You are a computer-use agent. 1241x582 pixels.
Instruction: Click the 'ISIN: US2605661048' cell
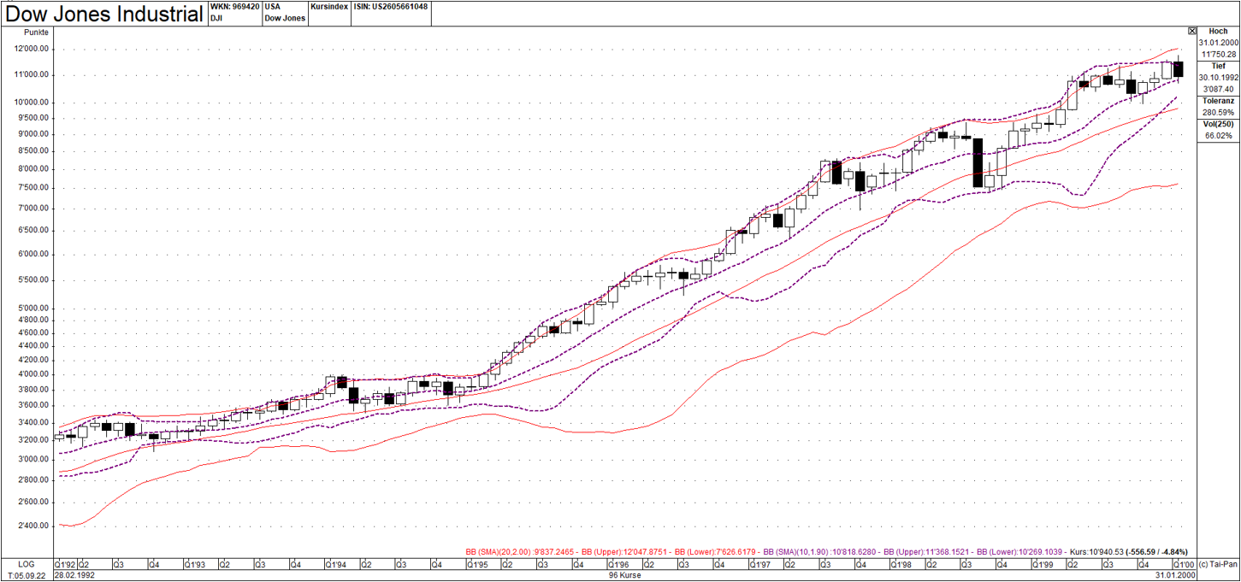pos(391,6)
